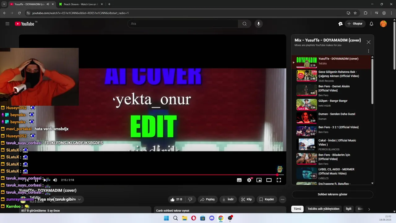Screen dimensions: 396x223
Task: Open Opera browser from taskbar
Action: (x=193, y=218)
